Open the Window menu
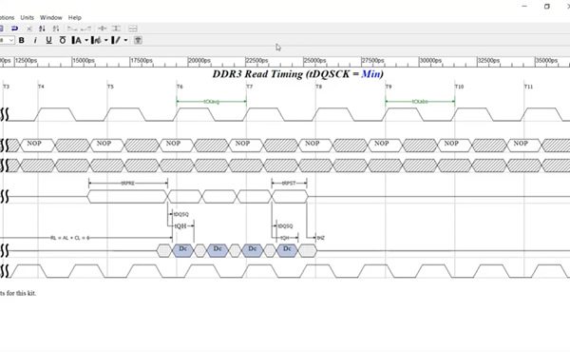The image size is (570, 352). pyautogui.click(x=51, y=17)
